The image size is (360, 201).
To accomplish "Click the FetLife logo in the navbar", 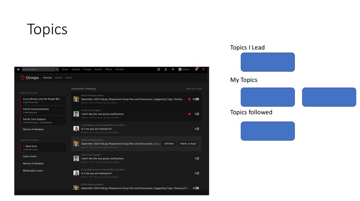I will point(18,69).
